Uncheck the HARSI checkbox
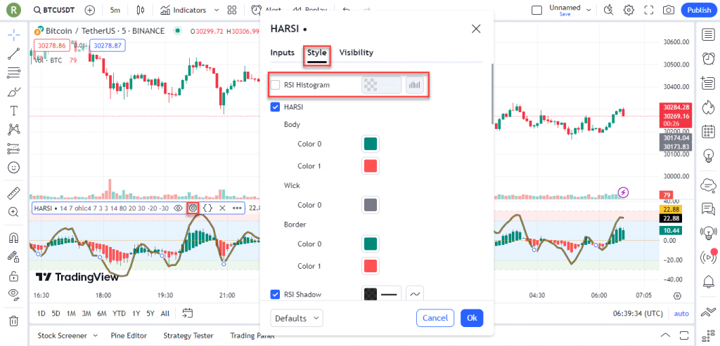The width and height of the screenshot is (720, 346). [x=276, y=107]
